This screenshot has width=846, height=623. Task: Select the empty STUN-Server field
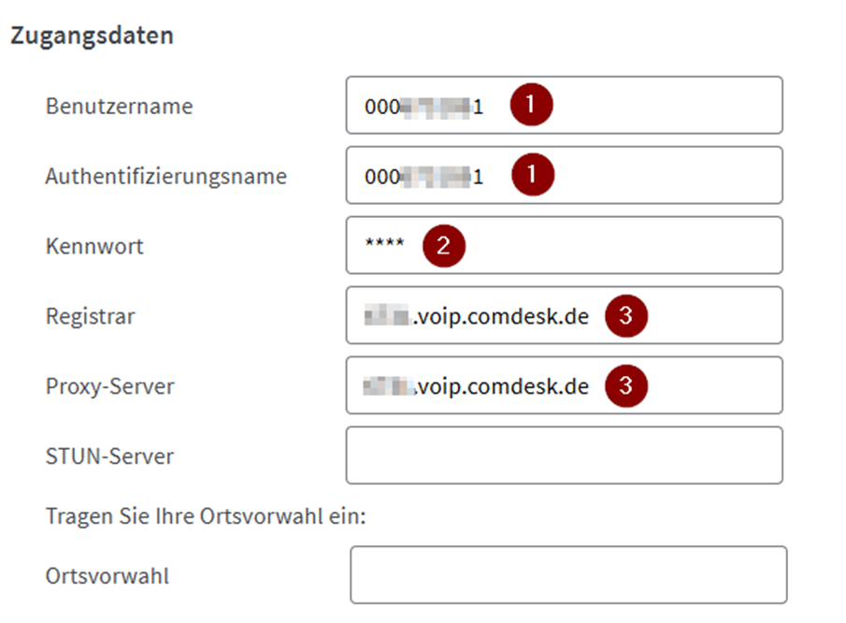pos(564,456)
